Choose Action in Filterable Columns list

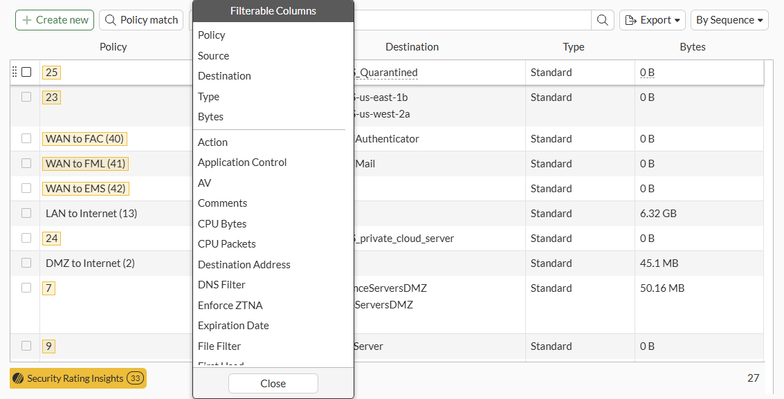click(x=212, y=142)
